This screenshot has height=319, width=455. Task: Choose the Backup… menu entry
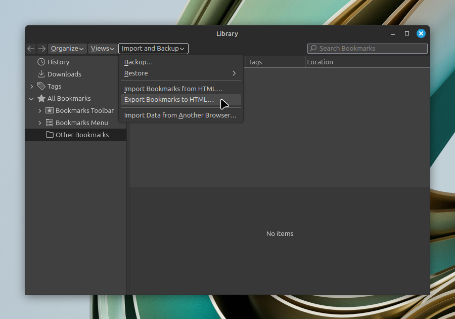[x=181, y=62]
